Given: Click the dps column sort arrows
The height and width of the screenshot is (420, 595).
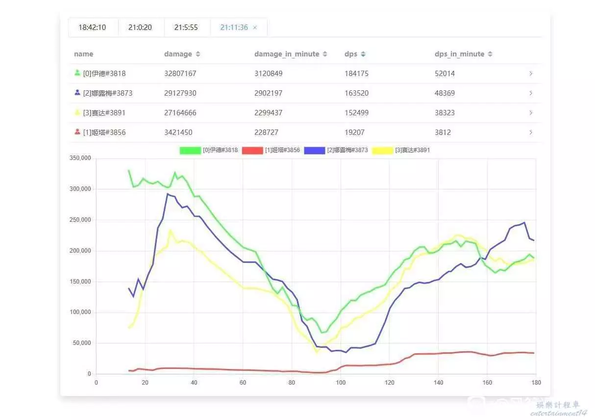Looking at the screenshot, I should [x=363, y=54].
